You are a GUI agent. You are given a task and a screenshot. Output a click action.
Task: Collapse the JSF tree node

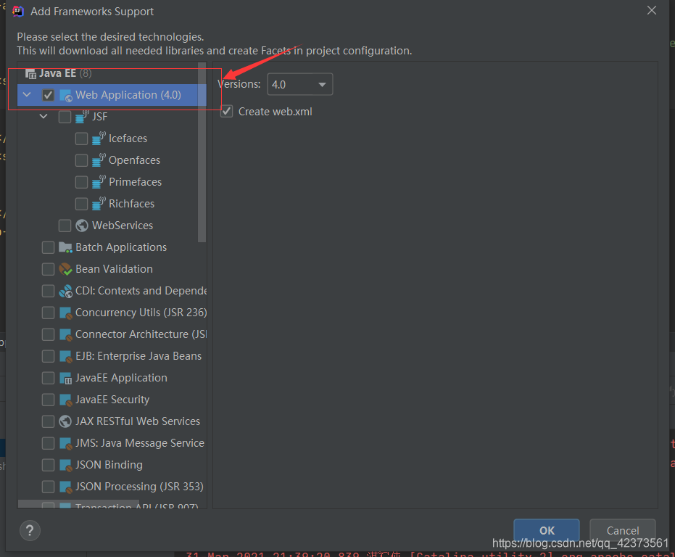(44, 116)
